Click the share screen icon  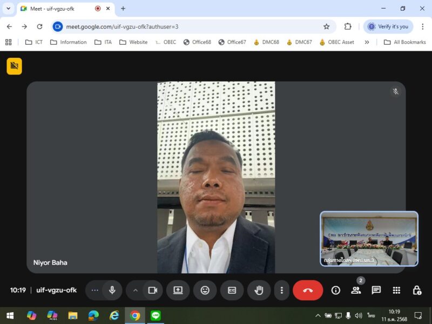click(x=178, y=290)
